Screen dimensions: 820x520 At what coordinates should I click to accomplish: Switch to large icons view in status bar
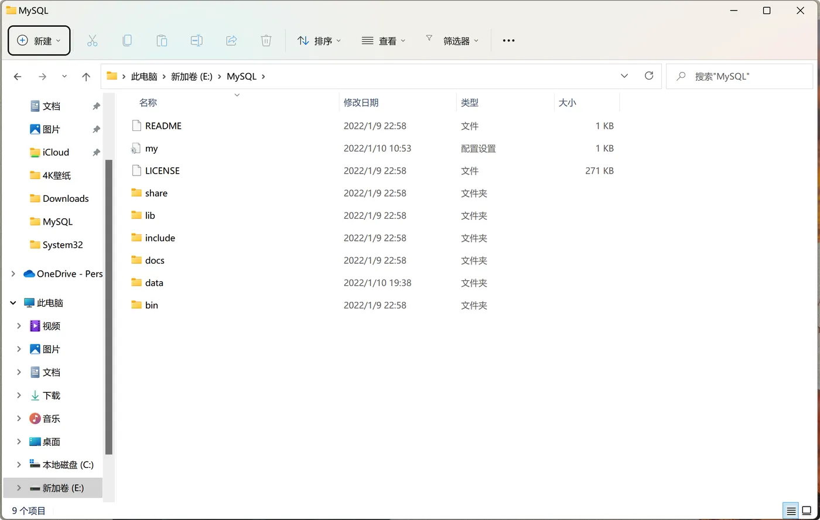(x=807, y=511)
